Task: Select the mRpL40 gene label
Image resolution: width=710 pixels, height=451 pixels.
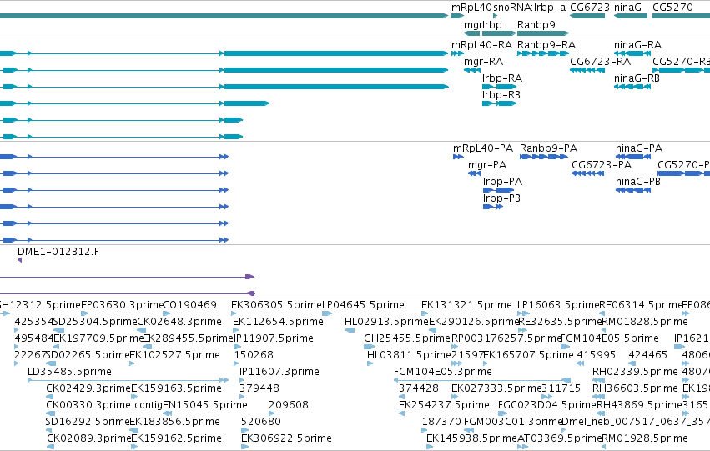Action: [471, 8]
